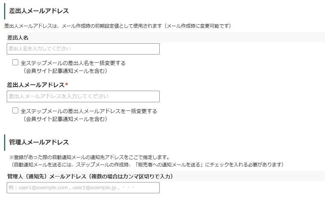This screenshot has width=325, height=200.
Task: Click the 差出人メールアドレス section heading
Action: point(39,11)
